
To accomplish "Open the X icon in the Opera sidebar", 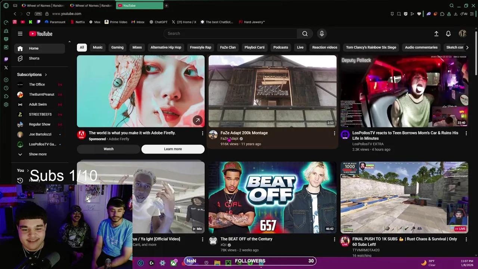I will [6, 68].
